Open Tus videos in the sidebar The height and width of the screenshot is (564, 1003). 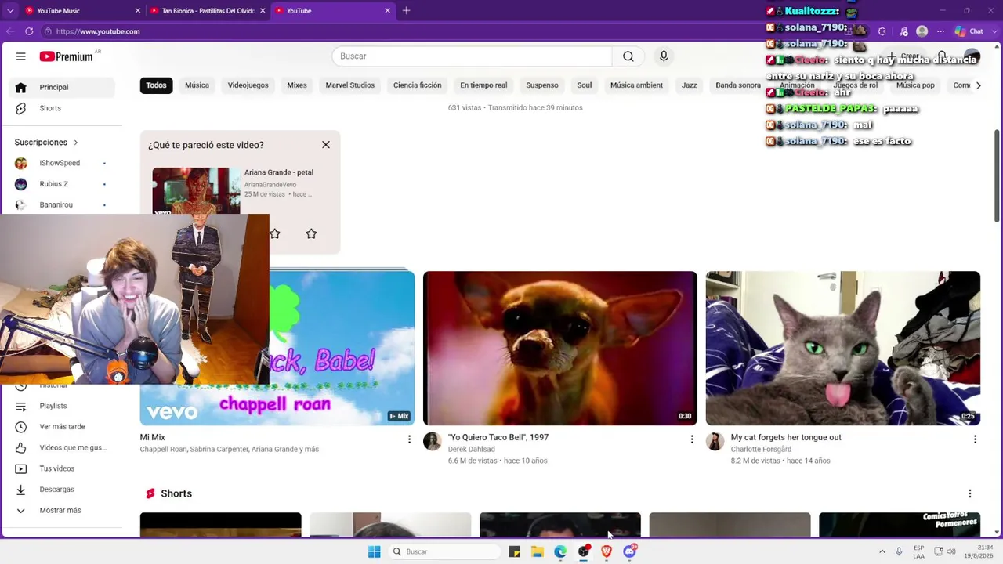coord(63,468)
